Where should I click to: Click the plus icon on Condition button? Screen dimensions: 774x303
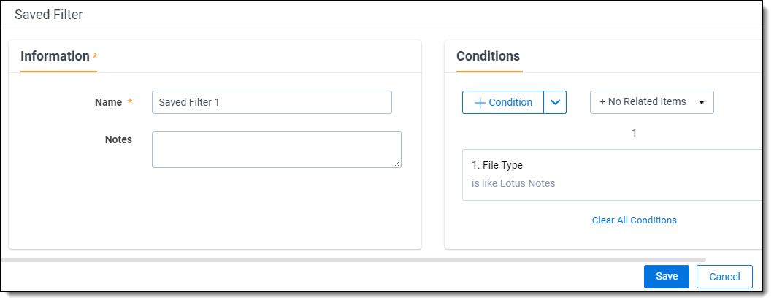[x=480, y=103]
